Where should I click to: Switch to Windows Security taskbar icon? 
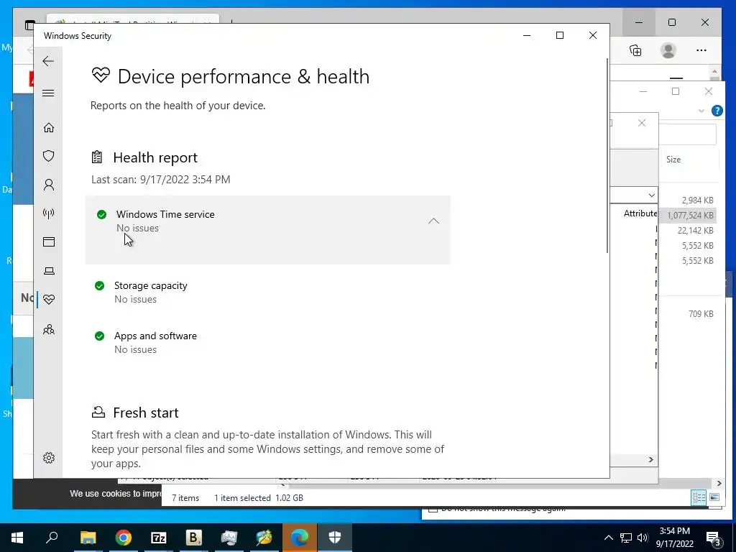[x=335, y=538]
